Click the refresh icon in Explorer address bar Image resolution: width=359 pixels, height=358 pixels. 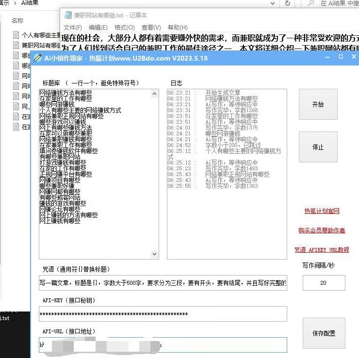[287, 3]
